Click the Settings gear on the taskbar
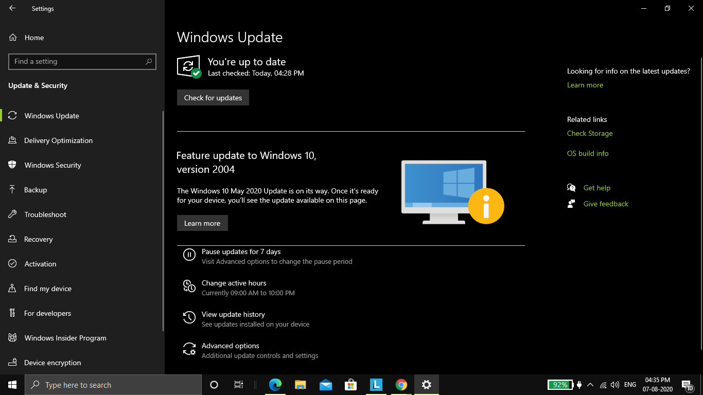 pyautogui.click(x=426, y=385)
